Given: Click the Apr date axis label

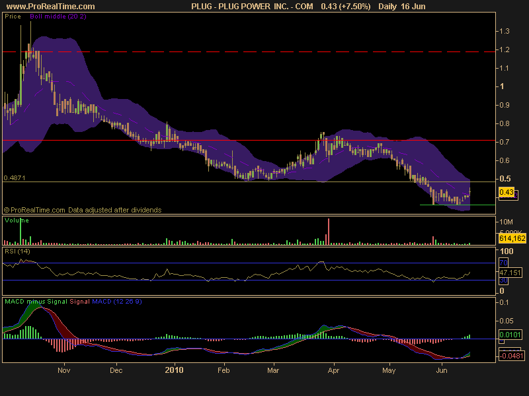Looking at the screenshot, I should click(x=333, y=370).
